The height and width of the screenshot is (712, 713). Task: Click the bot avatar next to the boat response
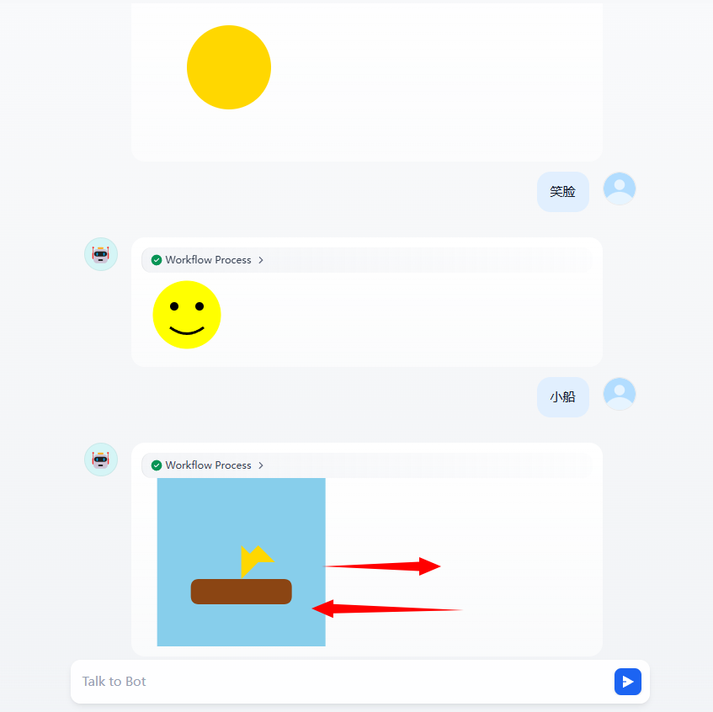tap(101, 460)
